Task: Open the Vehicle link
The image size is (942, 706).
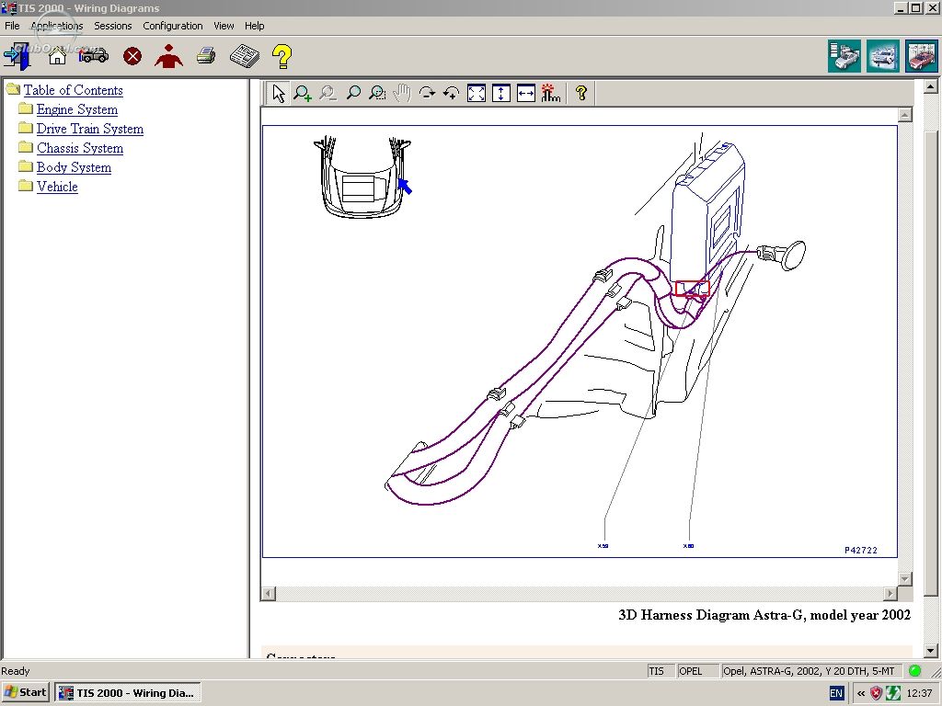Action: [x=57, y=186]
